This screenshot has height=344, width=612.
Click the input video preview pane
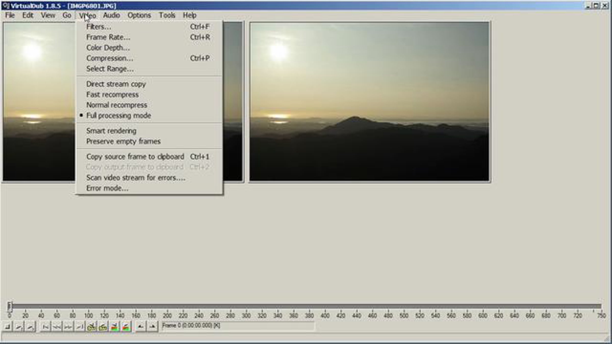[x=39, y=101]
